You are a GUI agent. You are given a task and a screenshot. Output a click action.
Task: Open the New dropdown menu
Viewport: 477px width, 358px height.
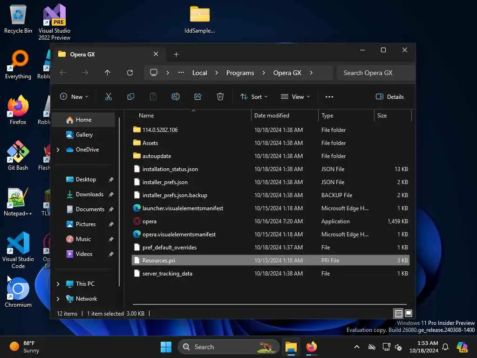coord(74,97)
